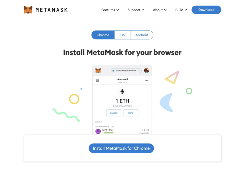
Task: Expand the Support dropdown menu
Action: point(136,10)
